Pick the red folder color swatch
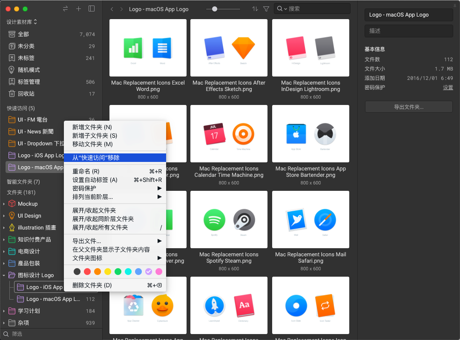Screen dimensions: 460x340 pyautogui.click(x=87, y=272)
